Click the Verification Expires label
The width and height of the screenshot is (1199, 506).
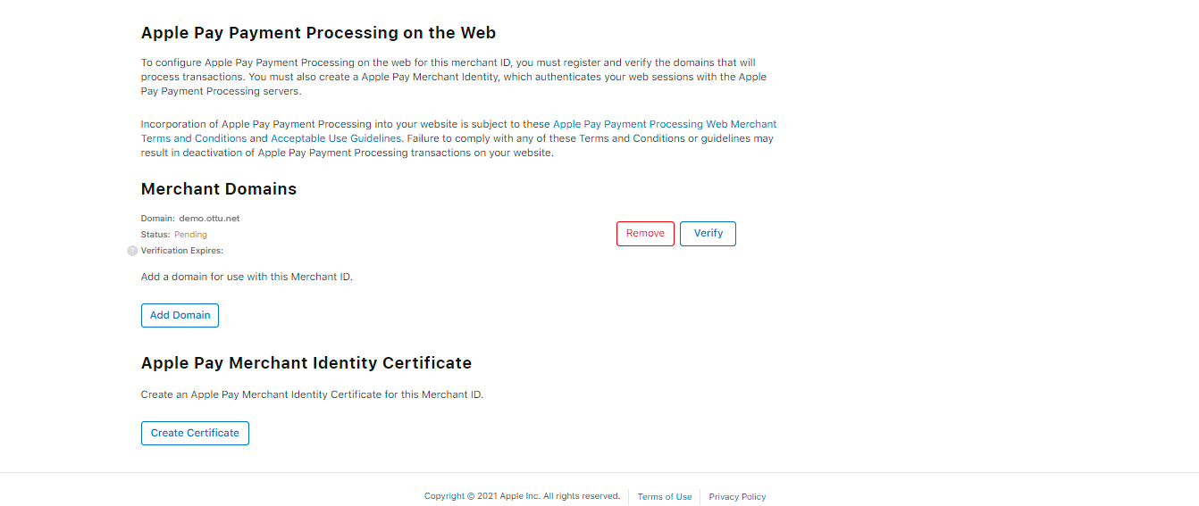pos(182,251)
